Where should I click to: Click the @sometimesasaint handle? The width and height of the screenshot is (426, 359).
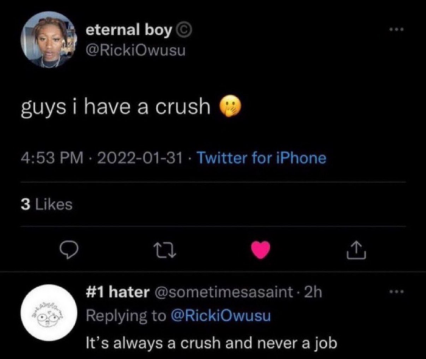point(225,292)
